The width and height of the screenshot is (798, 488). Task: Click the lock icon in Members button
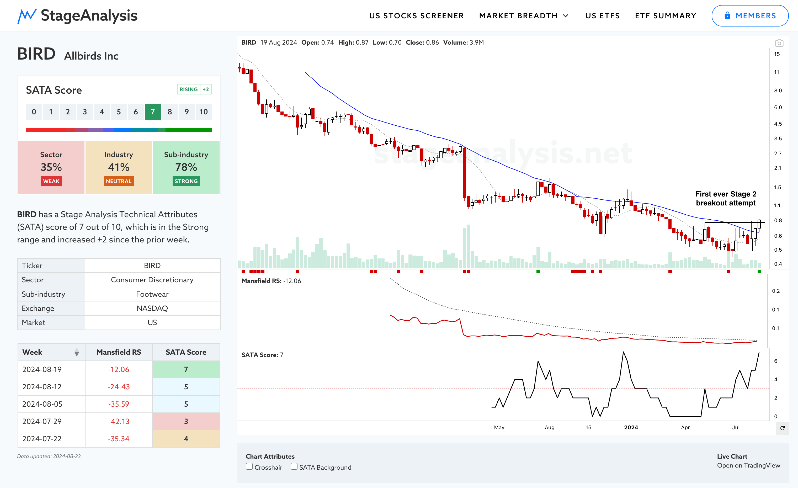tap(727, 15)
